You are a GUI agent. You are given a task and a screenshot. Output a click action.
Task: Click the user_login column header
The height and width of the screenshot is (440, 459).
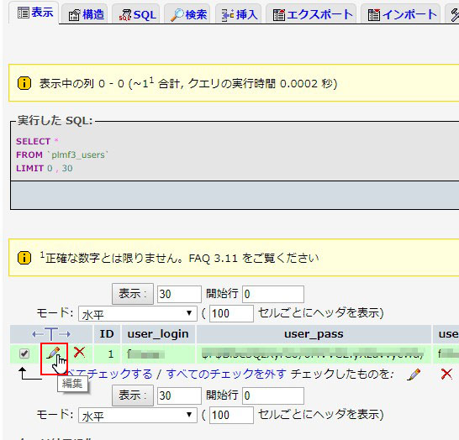coord(158,334)
